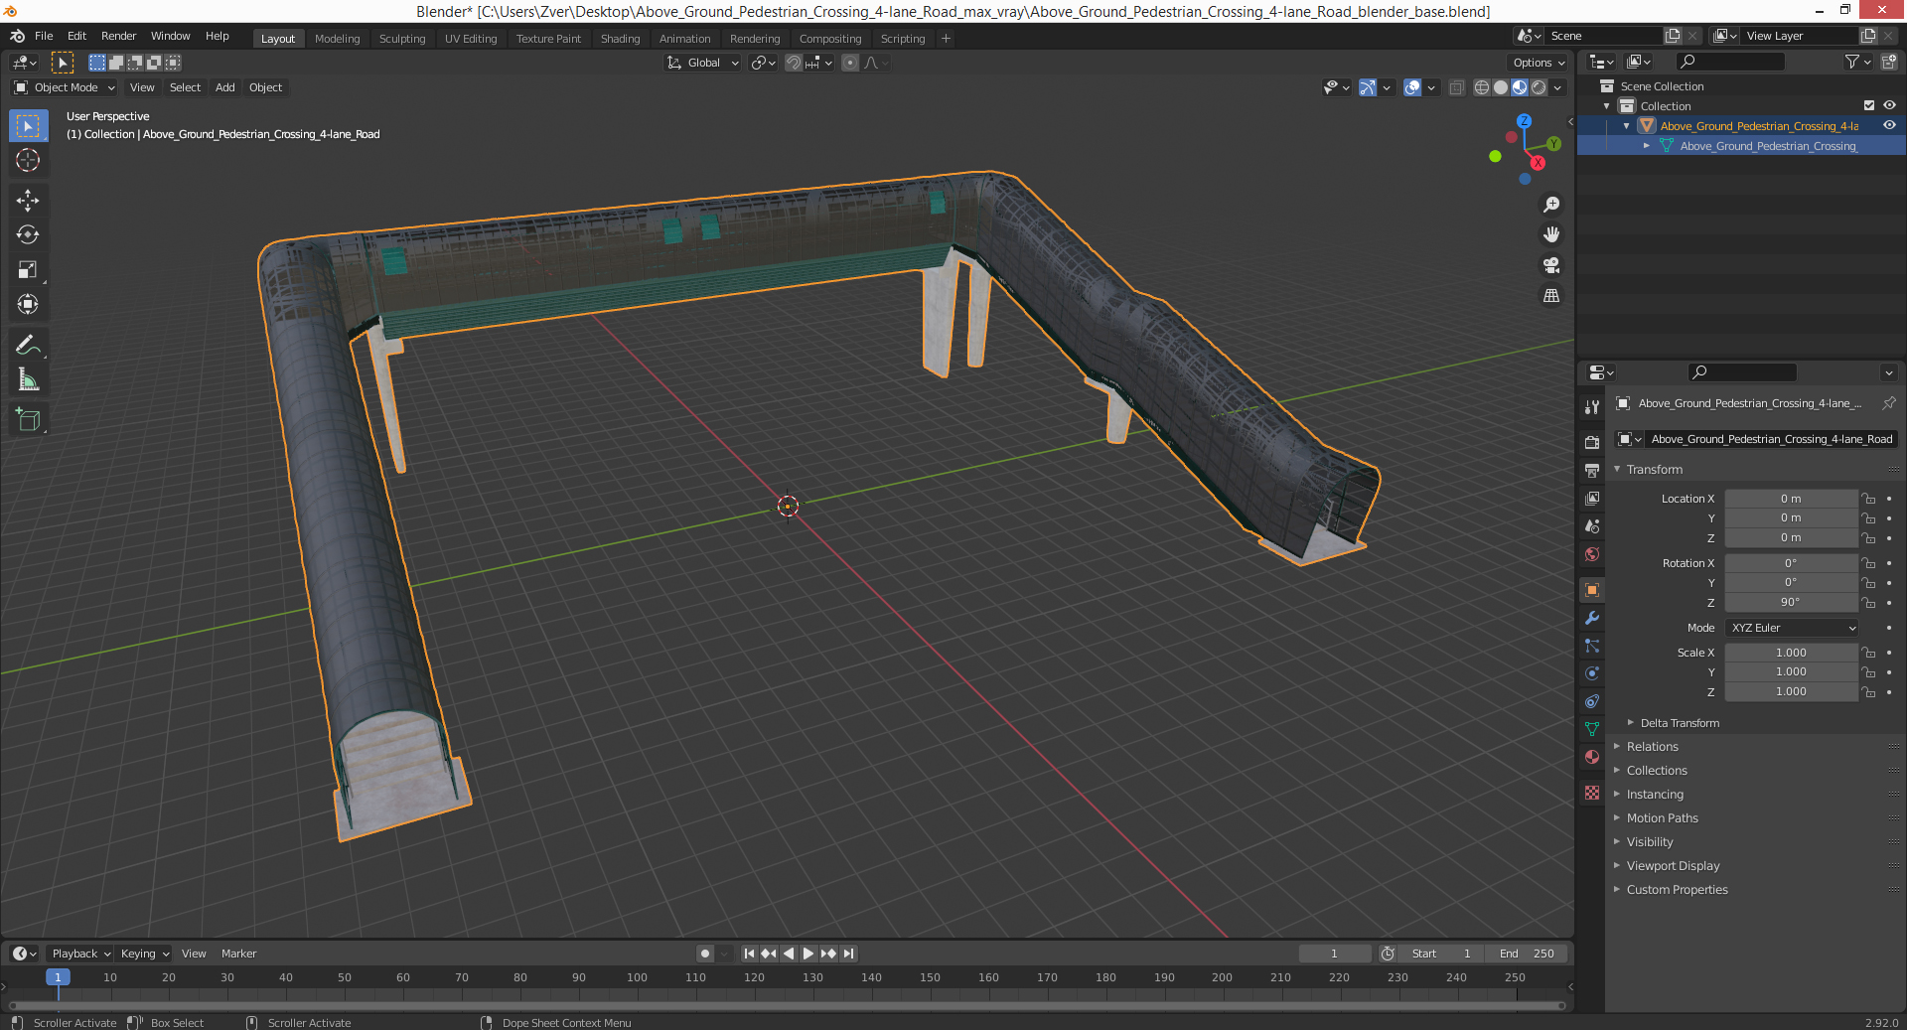Open the Modifier properties wrench tab

pos(1592,617)
